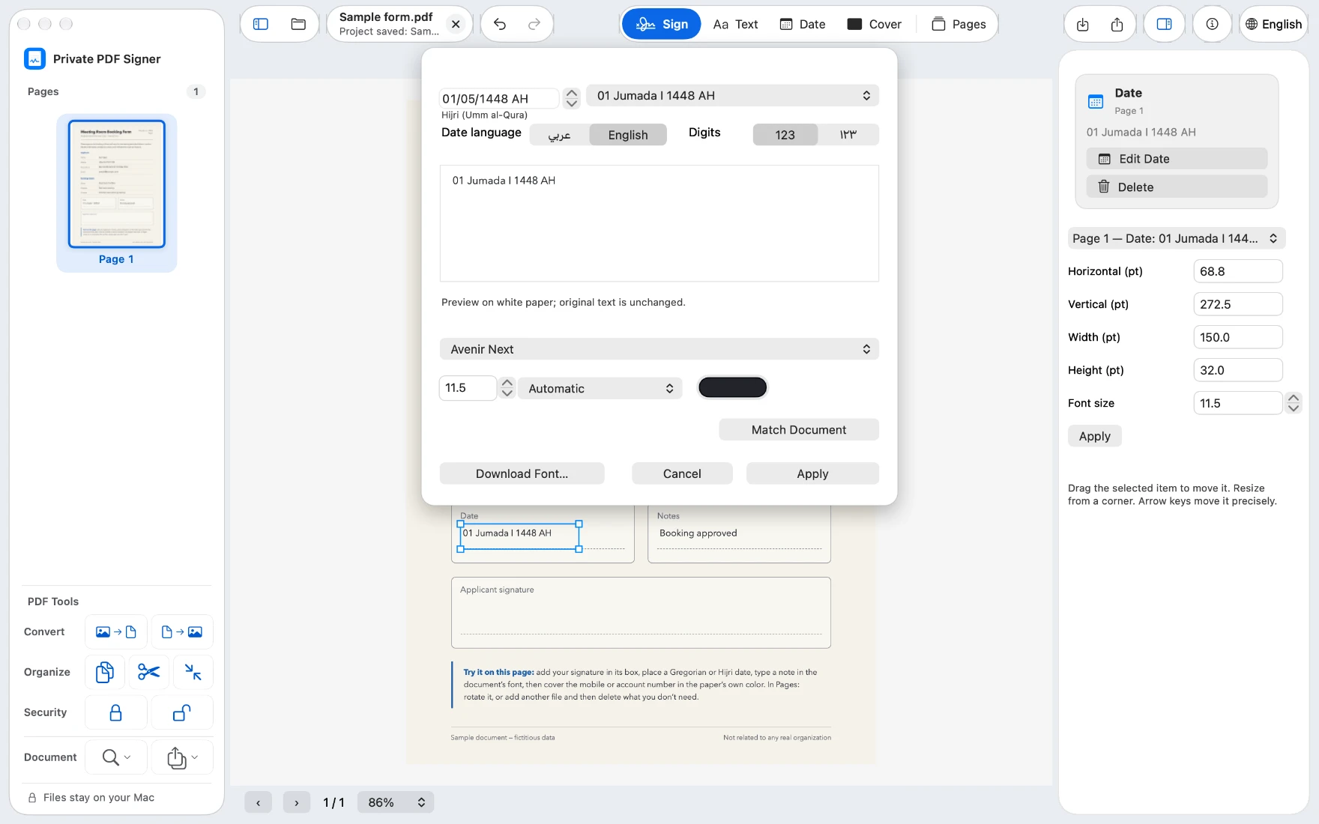This screenshot has height=824, width=1319.
Task: Open the date format dropdown
Action: click(x=732, y=96)
